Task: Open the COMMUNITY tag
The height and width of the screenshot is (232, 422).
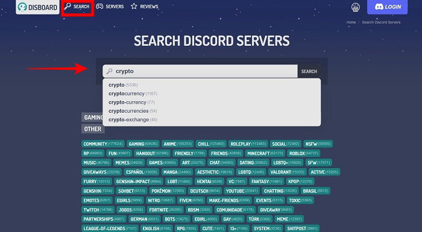Action: [x=103, y=144]
